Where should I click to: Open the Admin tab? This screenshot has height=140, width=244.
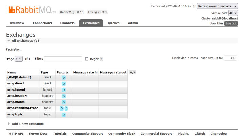coord(133,23)
